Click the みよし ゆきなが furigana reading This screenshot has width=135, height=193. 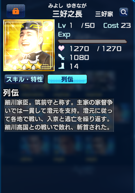67,6
